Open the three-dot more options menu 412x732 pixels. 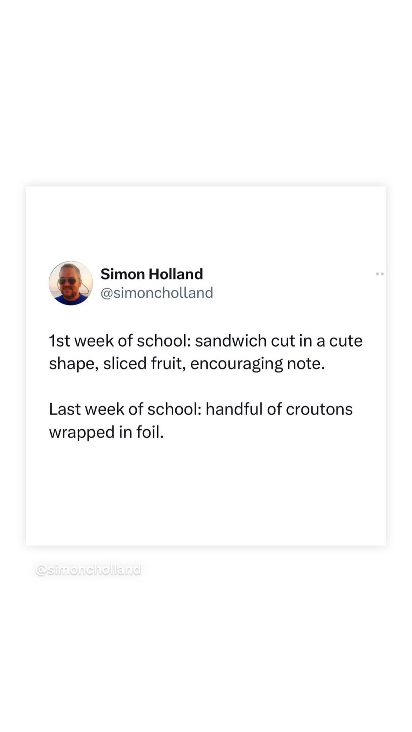click(x=380, y=274)
